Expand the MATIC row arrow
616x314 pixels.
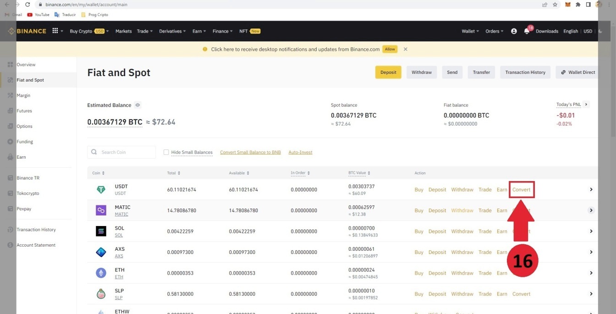[591, 210]
